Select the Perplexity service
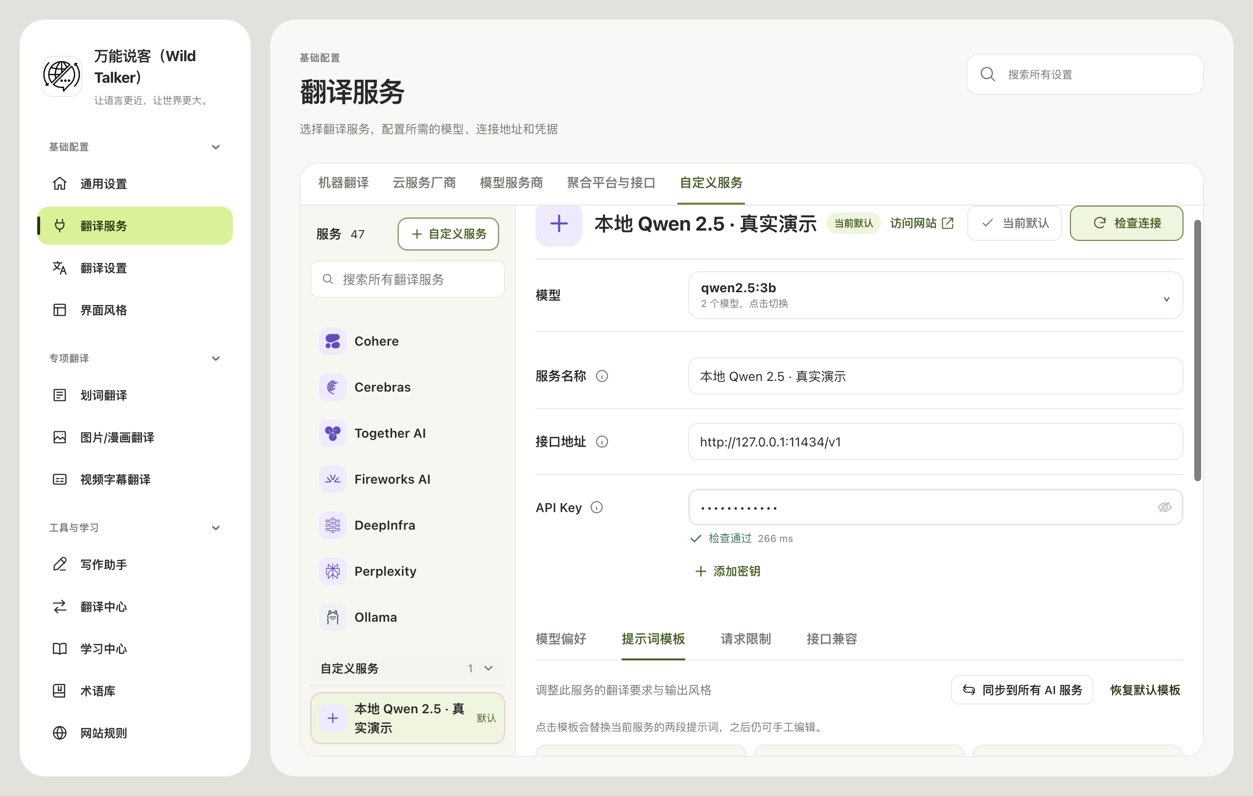1253x796 pixels. point(407,571)
